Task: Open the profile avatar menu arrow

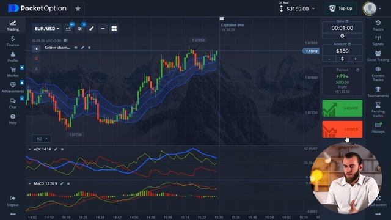Action: click(380, 9)
